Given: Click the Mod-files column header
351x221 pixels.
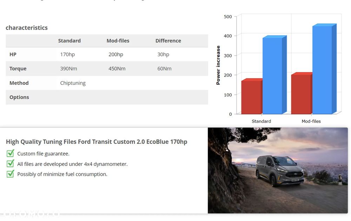Looking at the screenshot, I should 118,41.
